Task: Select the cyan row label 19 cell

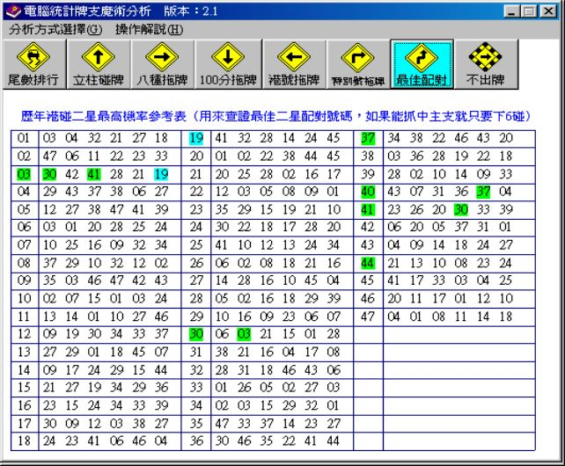Action: 195,138
